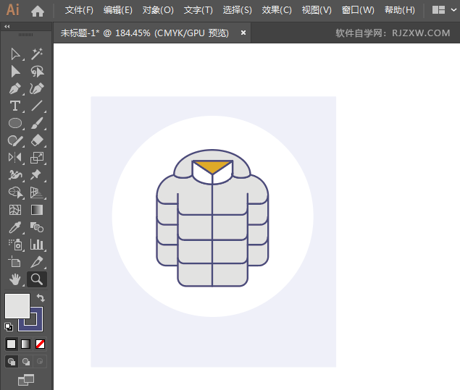
Task: Select the Magic Wand tool
Action: (x=37, y=54)
